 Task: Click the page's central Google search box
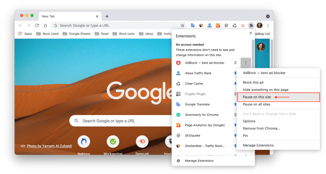121,121
